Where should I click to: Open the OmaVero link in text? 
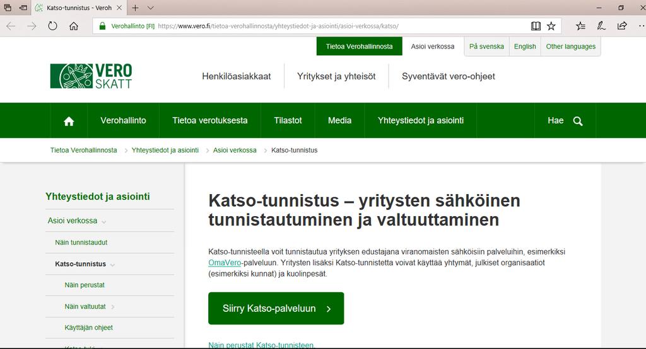(x=225, y=263)
